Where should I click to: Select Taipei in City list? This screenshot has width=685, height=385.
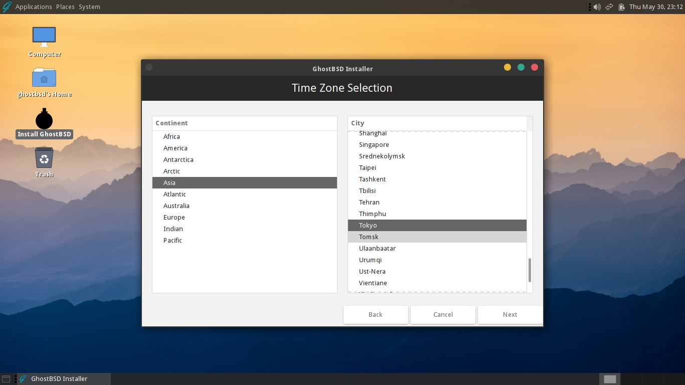437,168
